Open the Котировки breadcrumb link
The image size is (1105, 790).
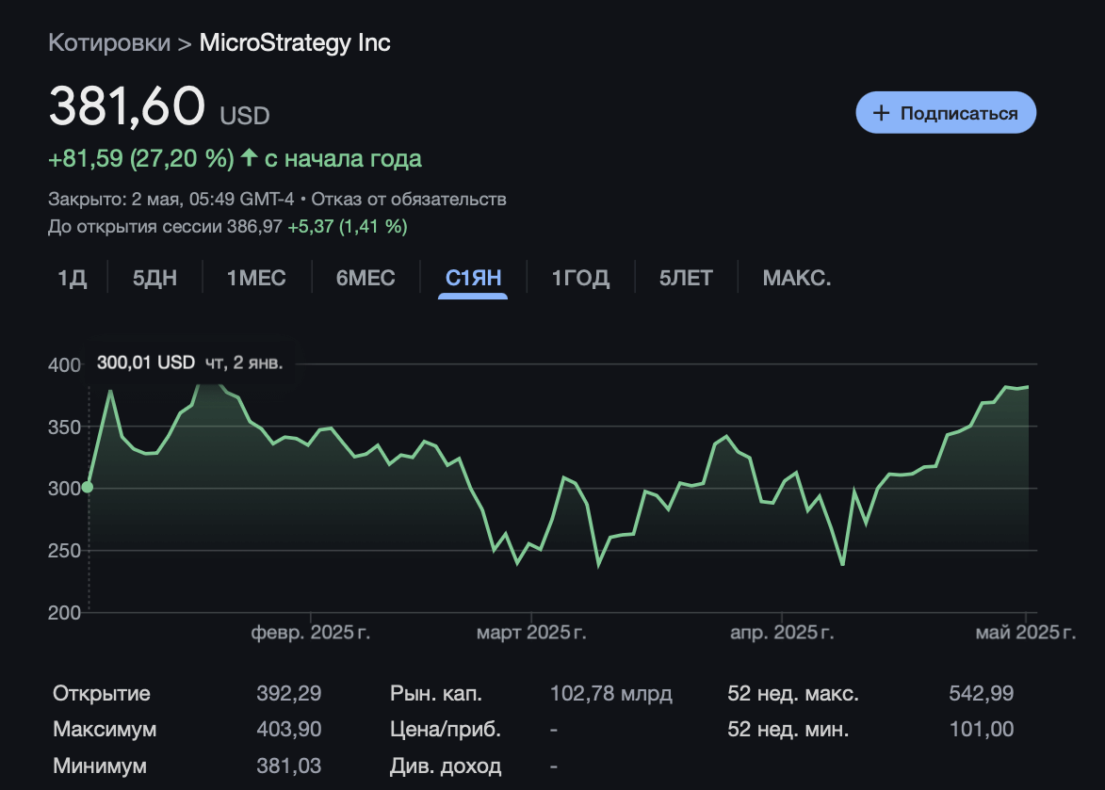109,43
